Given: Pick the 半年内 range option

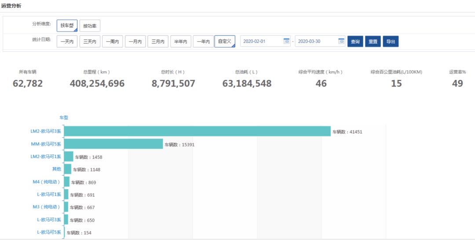Looking at the screenshot, I should coord(181,42).
